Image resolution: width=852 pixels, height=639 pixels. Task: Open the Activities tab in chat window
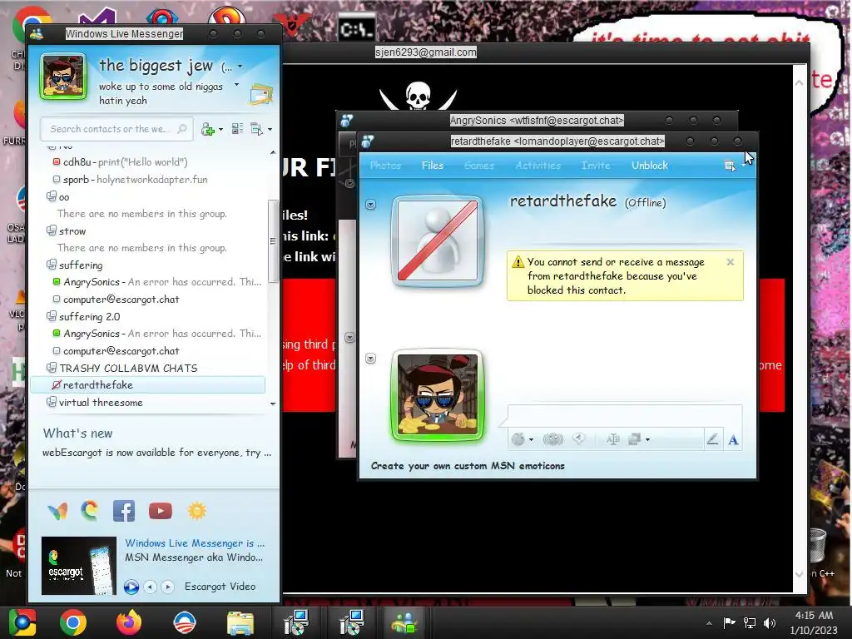click(538, 166)
